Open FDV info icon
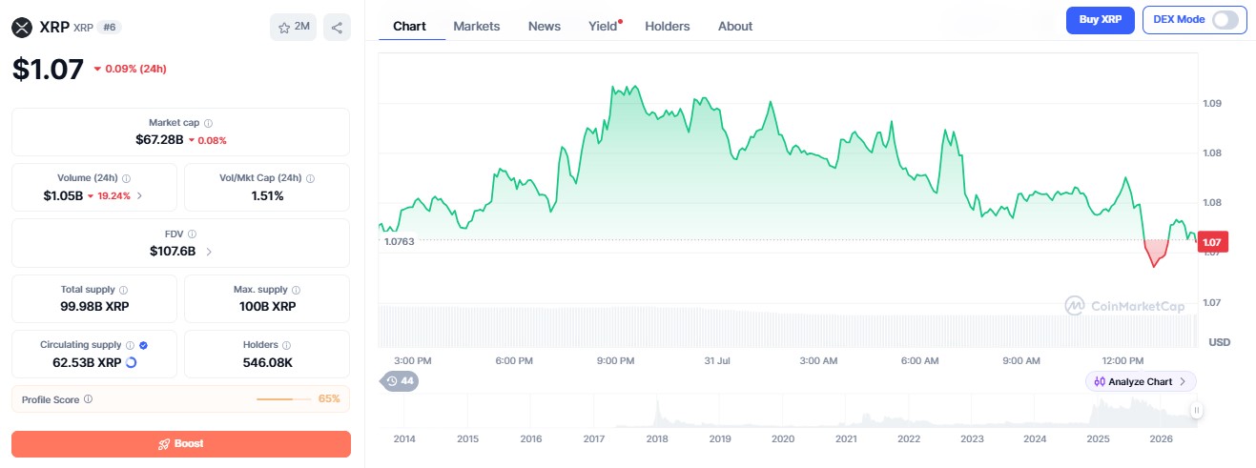Screen dimensions: 1256x468 [193, 234]
